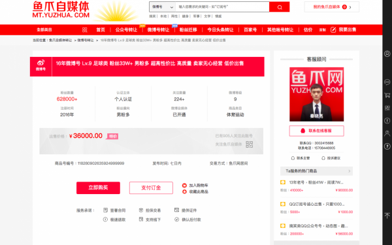The height and width of the screenshot is (245, 392).
Task: Open 其他帐号转让 navigation tab
Action: click(x=280, y=30)
